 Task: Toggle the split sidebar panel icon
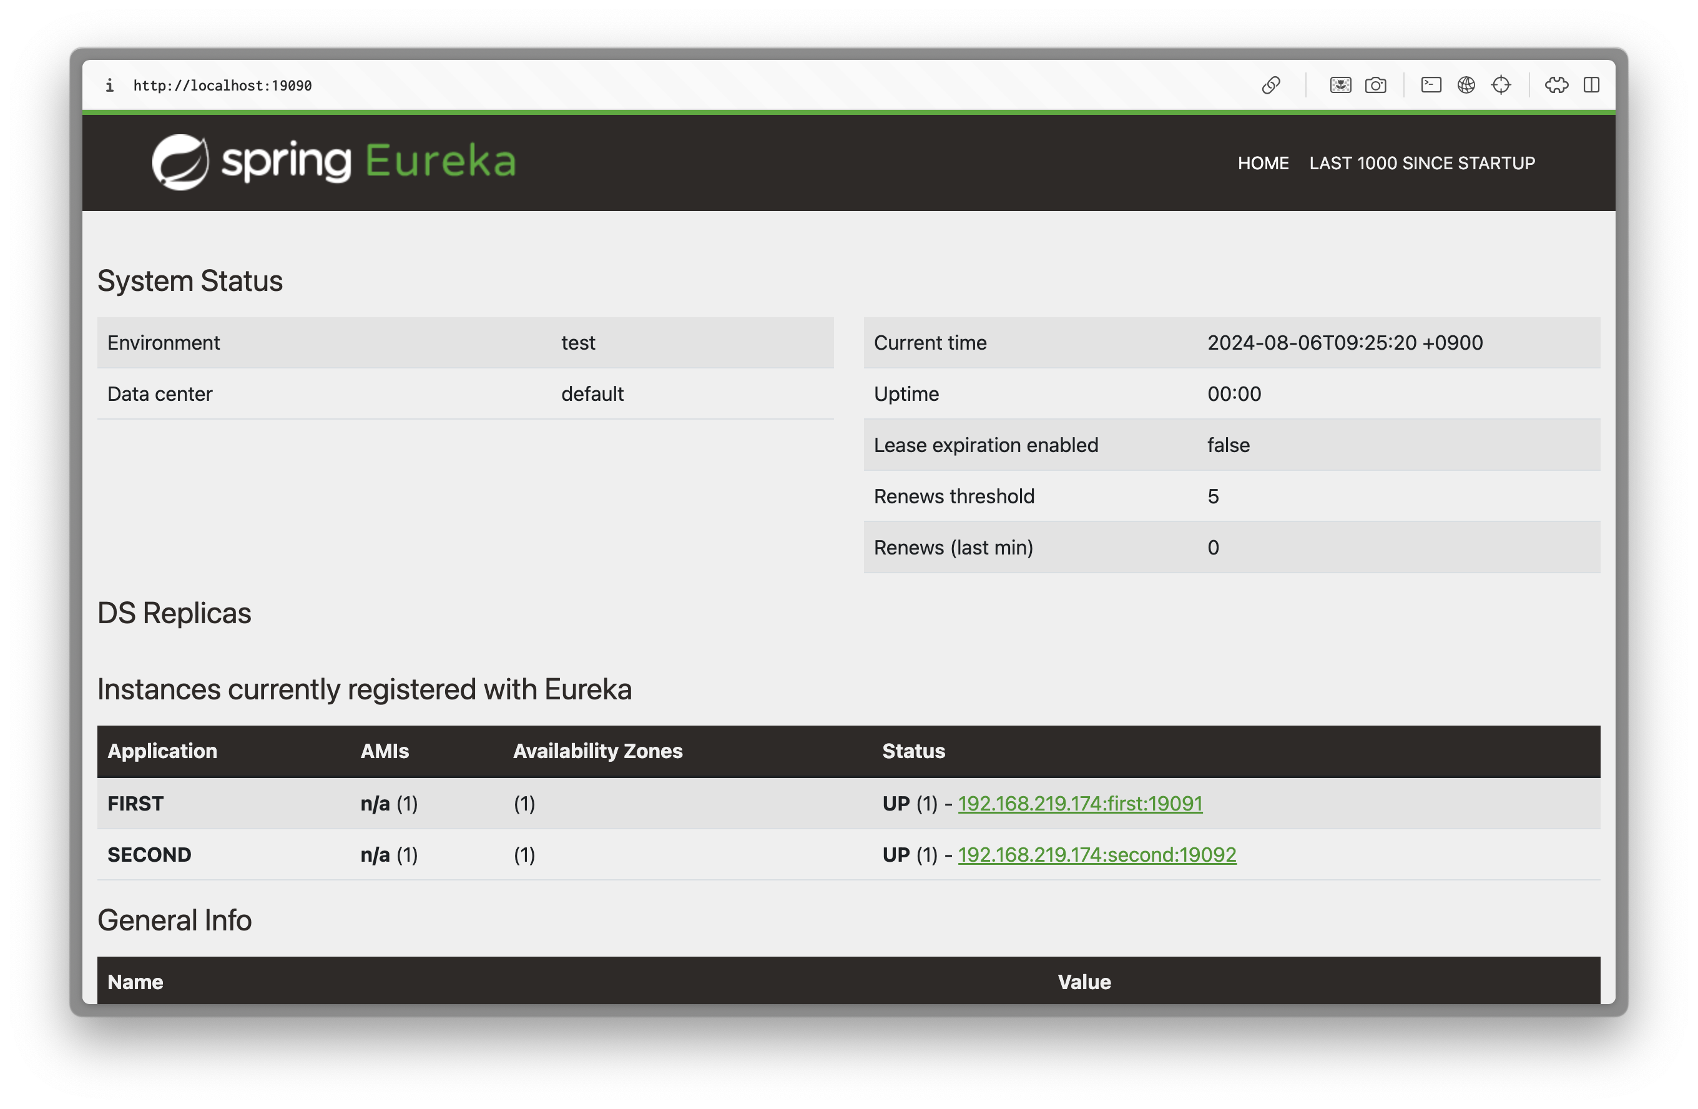[x=1592, y=86]
